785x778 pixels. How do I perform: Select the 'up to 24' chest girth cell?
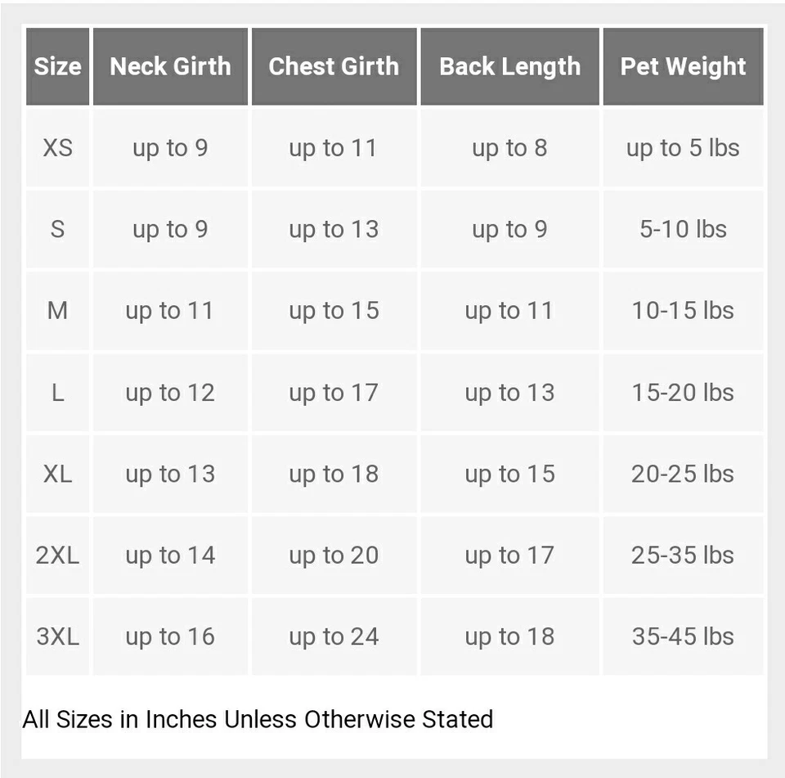point(334,636)
